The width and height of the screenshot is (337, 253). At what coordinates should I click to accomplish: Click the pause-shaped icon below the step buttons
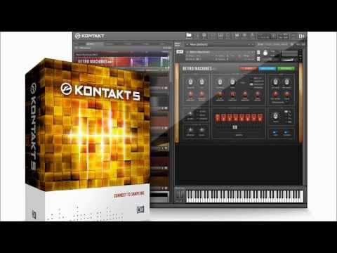click(234, 127)
